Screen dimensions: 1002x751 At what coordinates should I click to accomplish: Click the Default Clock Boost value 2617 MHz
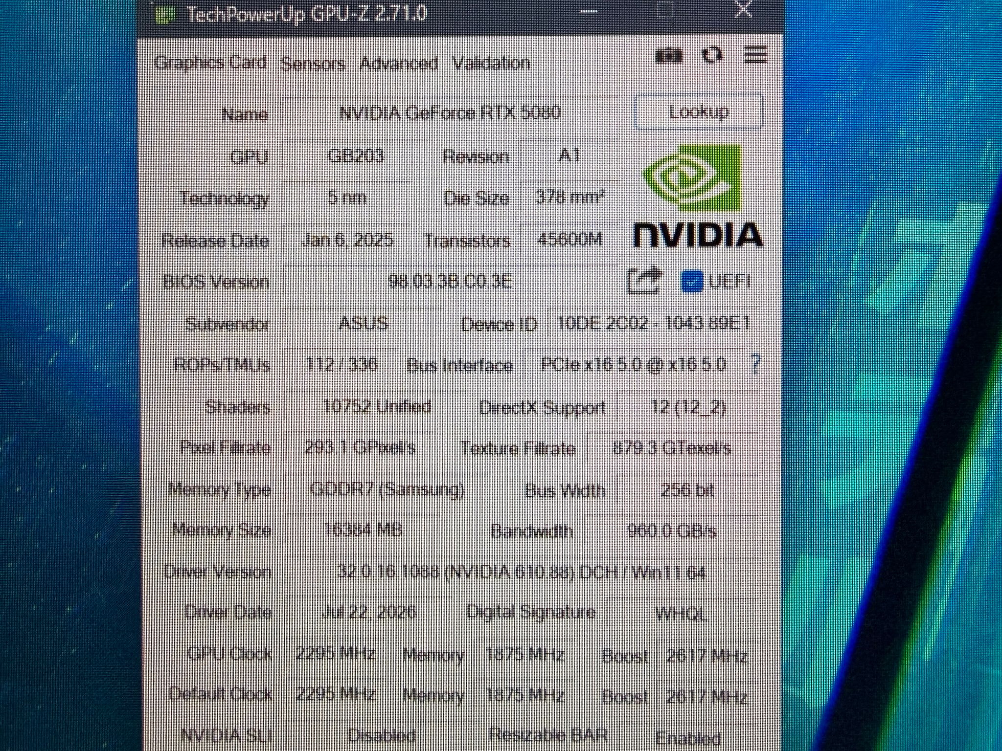coord(706,695)
